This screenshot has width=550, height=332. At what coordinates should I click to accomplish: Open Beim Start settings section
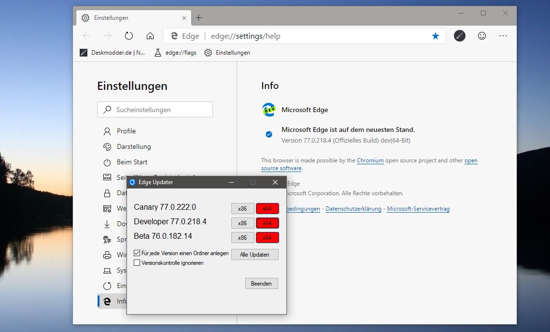(x=132, y=162)
